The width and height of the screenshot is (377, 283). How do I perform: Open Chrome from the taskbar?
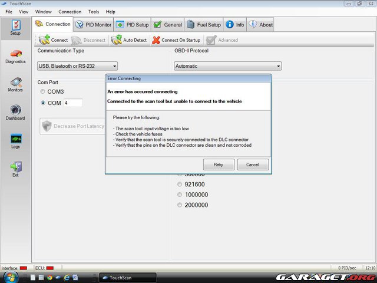tap(49, 278)
